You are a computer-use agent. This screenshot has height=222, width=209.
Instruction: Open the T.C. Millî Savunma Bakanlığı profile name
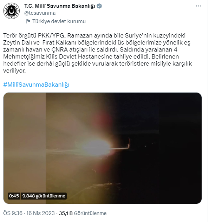coord(60,6)
